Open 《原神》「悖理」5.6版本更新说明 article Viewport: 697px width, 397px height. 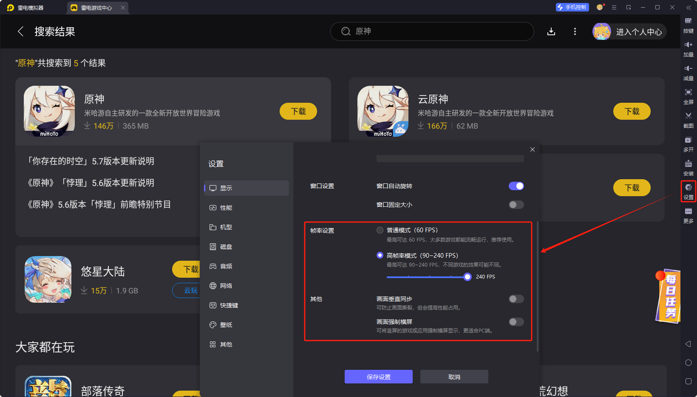(90, 183)
